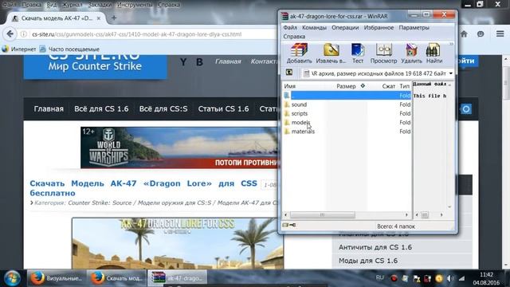Viewport: 510px width, 287px height.
Task: Click the ak-47-drago WinRAR taskbar item
Action: point(177,278)
